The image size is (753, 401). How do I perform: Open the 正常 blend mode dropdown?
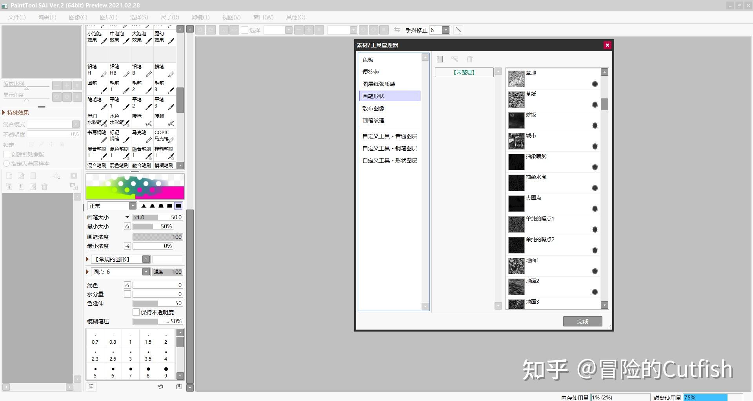(x=132, y=206)
